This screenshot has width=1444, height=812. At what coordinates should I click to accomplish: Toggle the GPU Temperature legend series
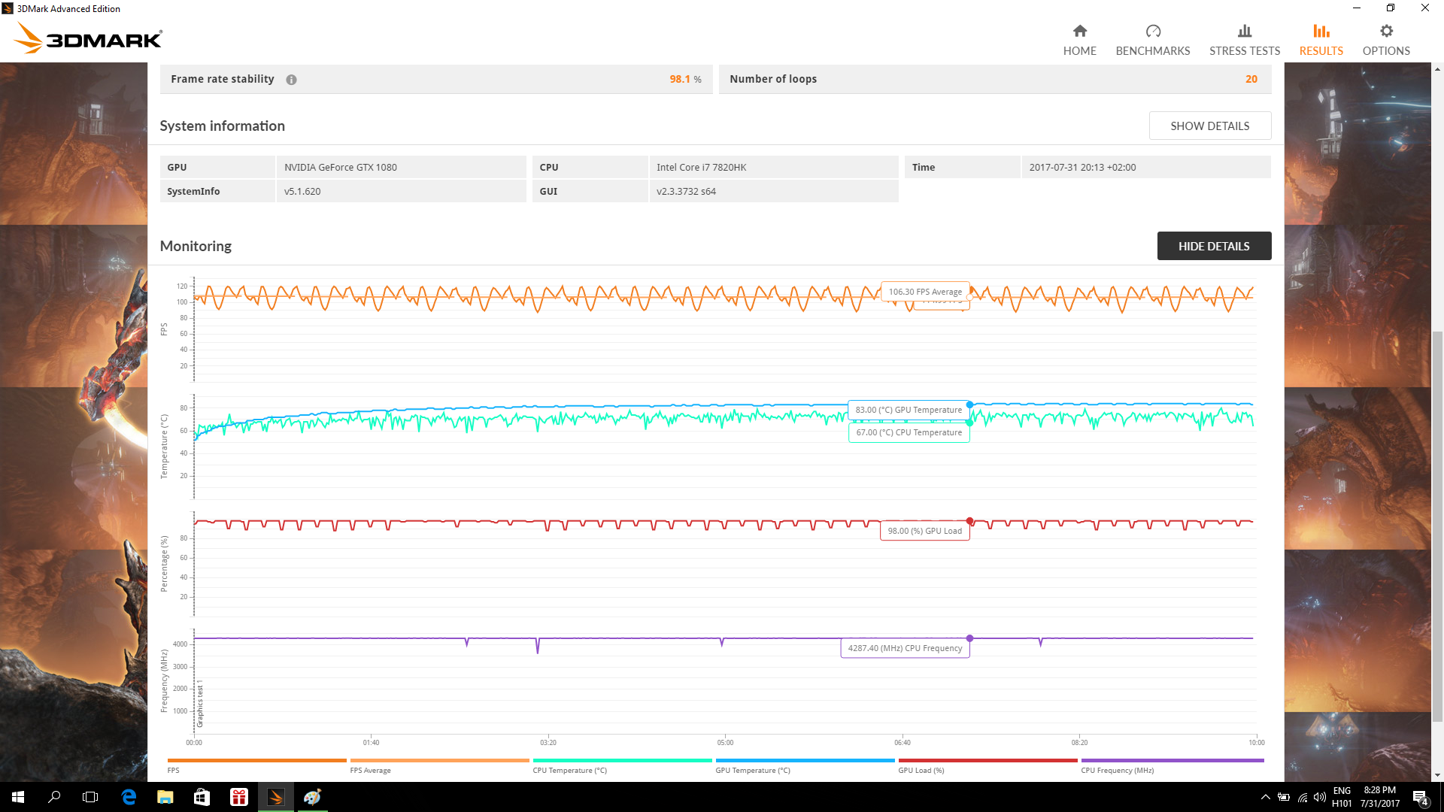[x=805, y=765]
